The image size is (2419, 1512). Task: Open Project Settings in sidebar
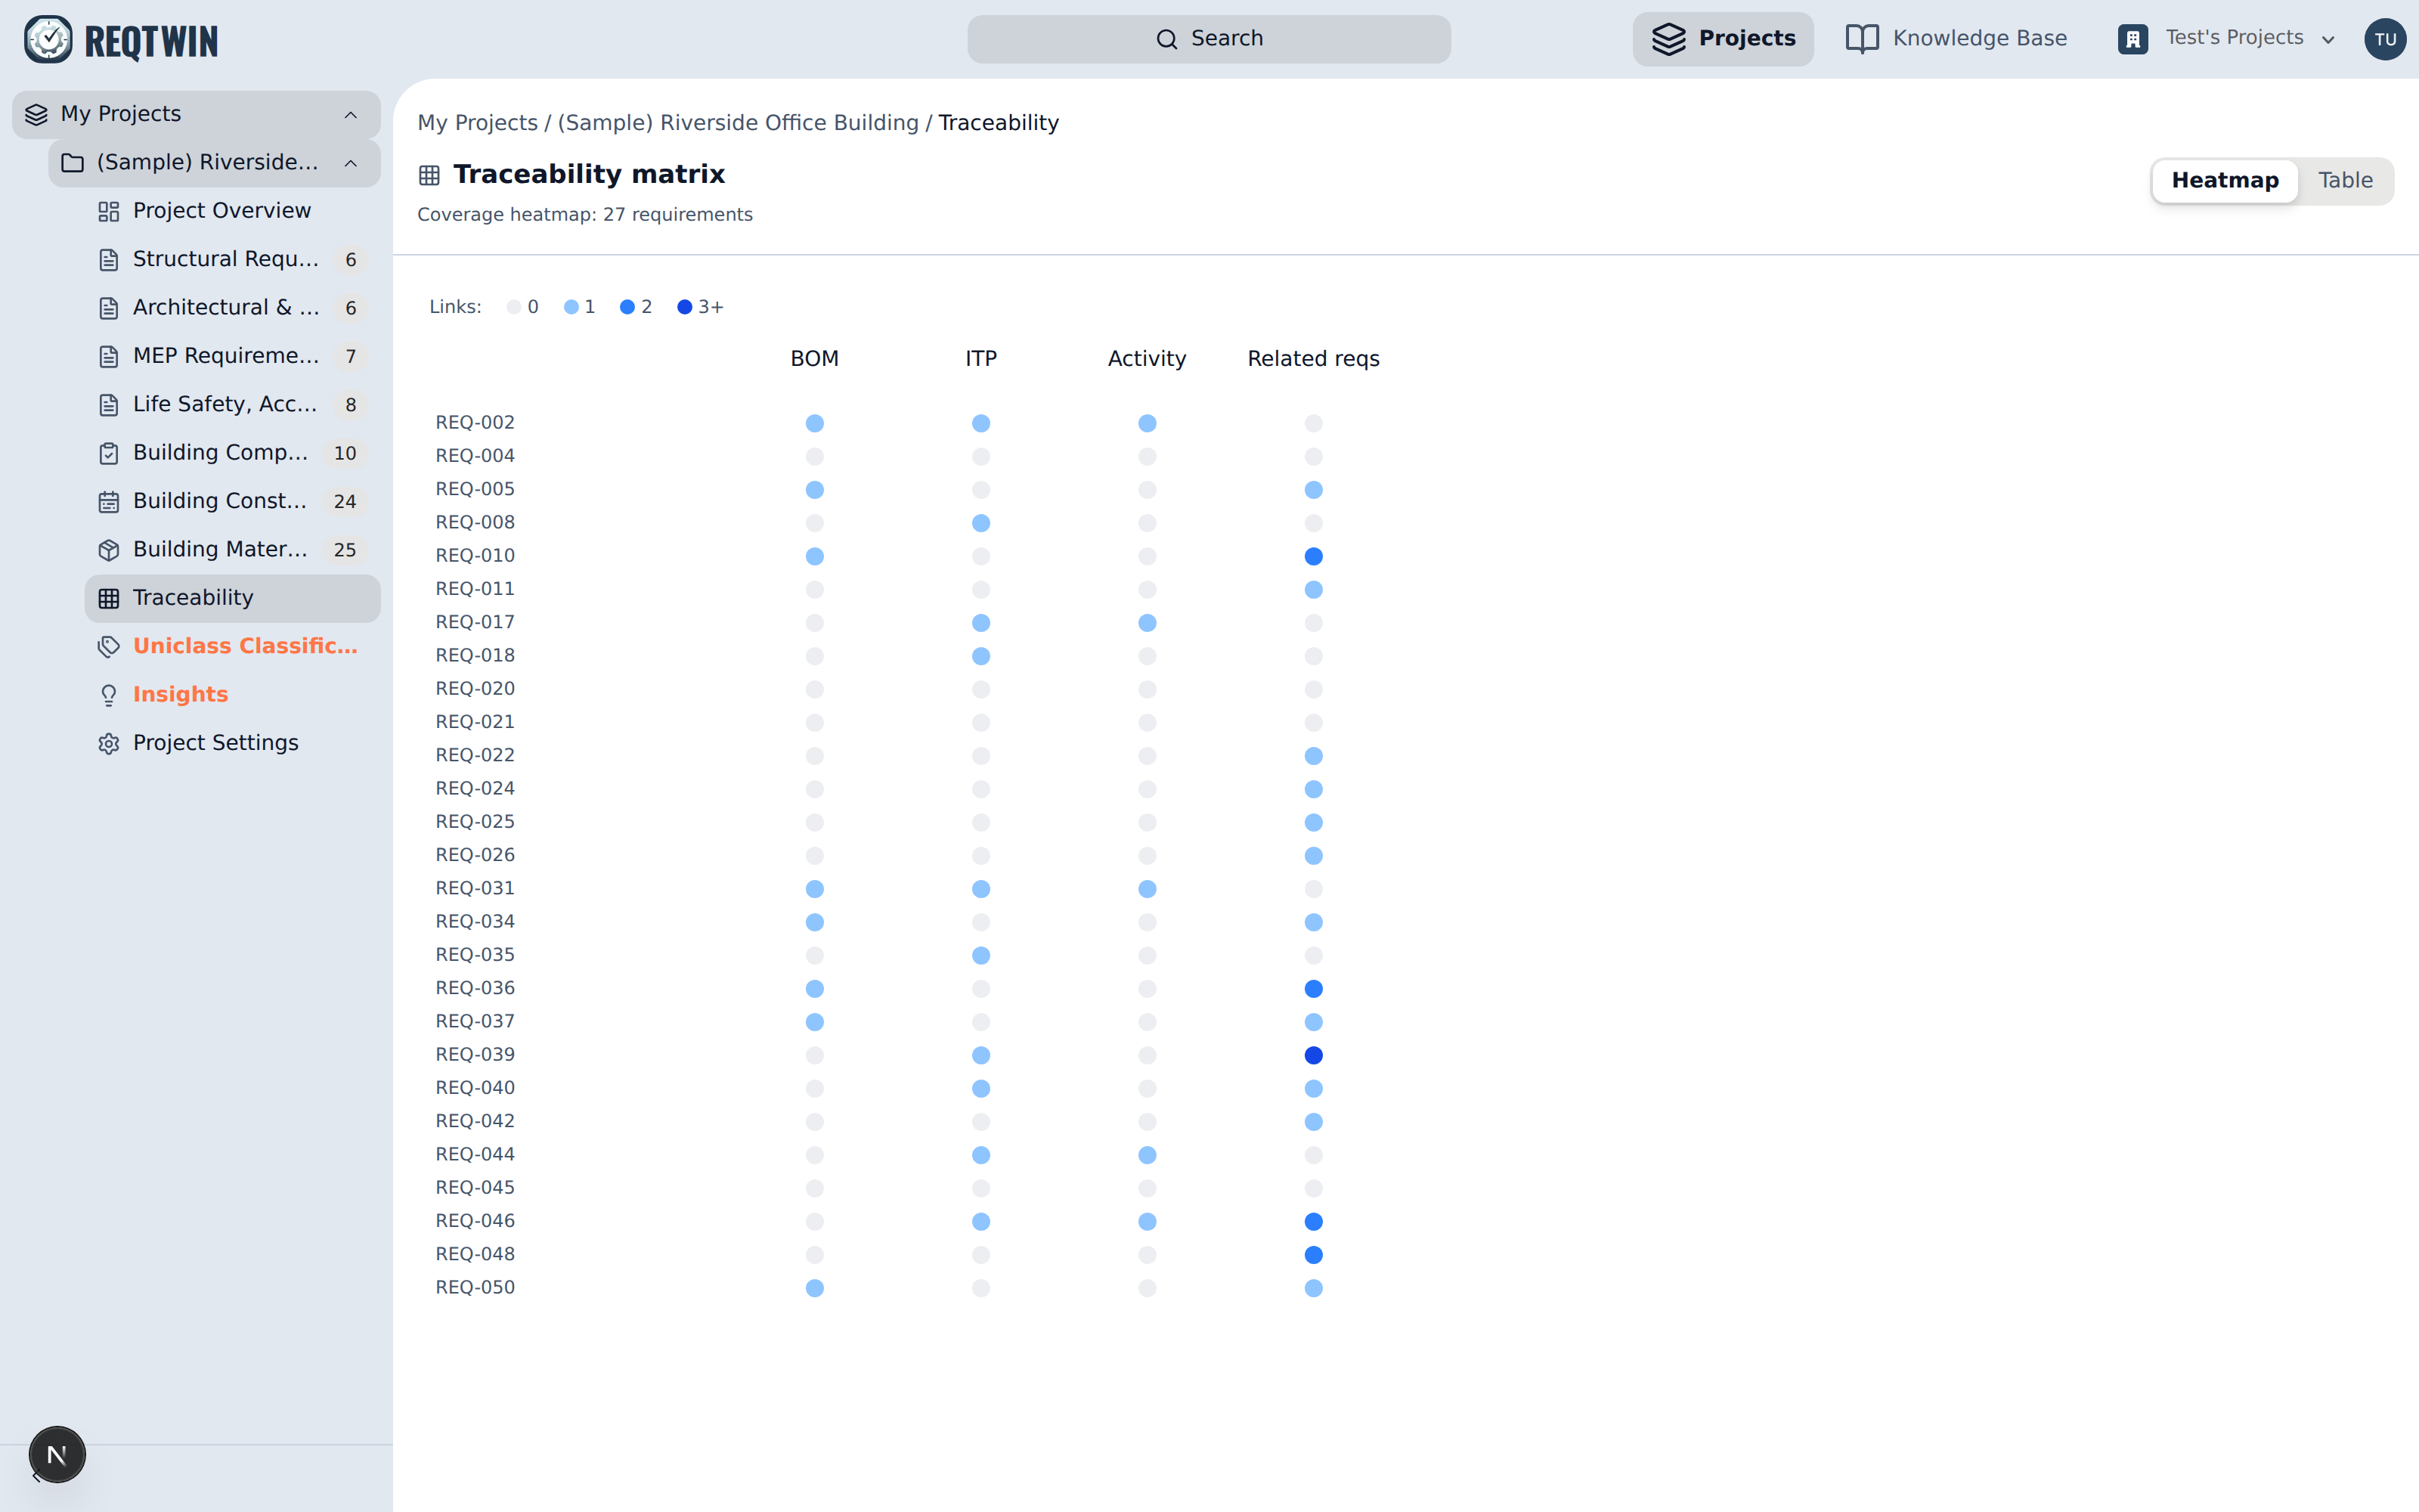point(232,743)
